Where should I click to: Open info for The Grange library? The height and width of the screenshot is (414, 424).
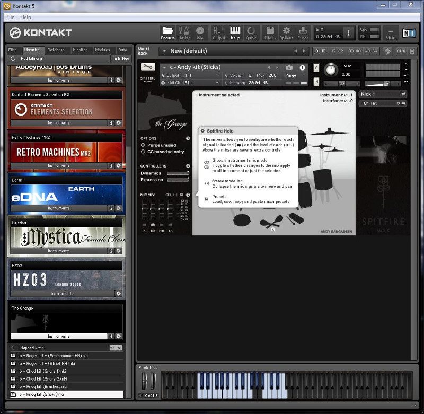click(x=111, y=336)
